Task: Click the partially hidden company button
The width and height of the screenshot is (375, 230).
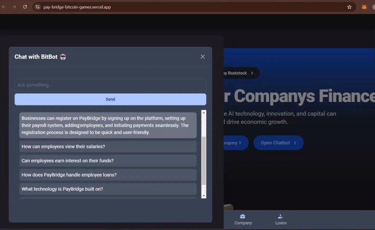Action: pos(236,143)
